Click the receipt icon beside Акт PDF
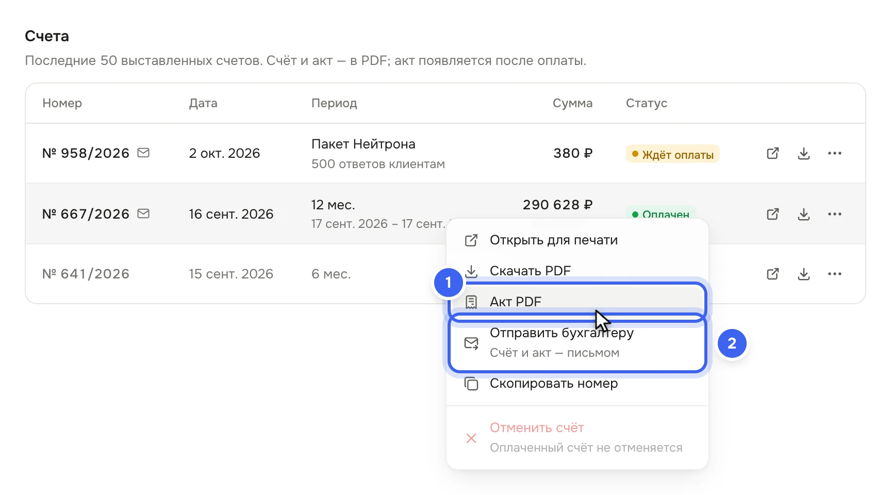 click(x=471, y=302)
